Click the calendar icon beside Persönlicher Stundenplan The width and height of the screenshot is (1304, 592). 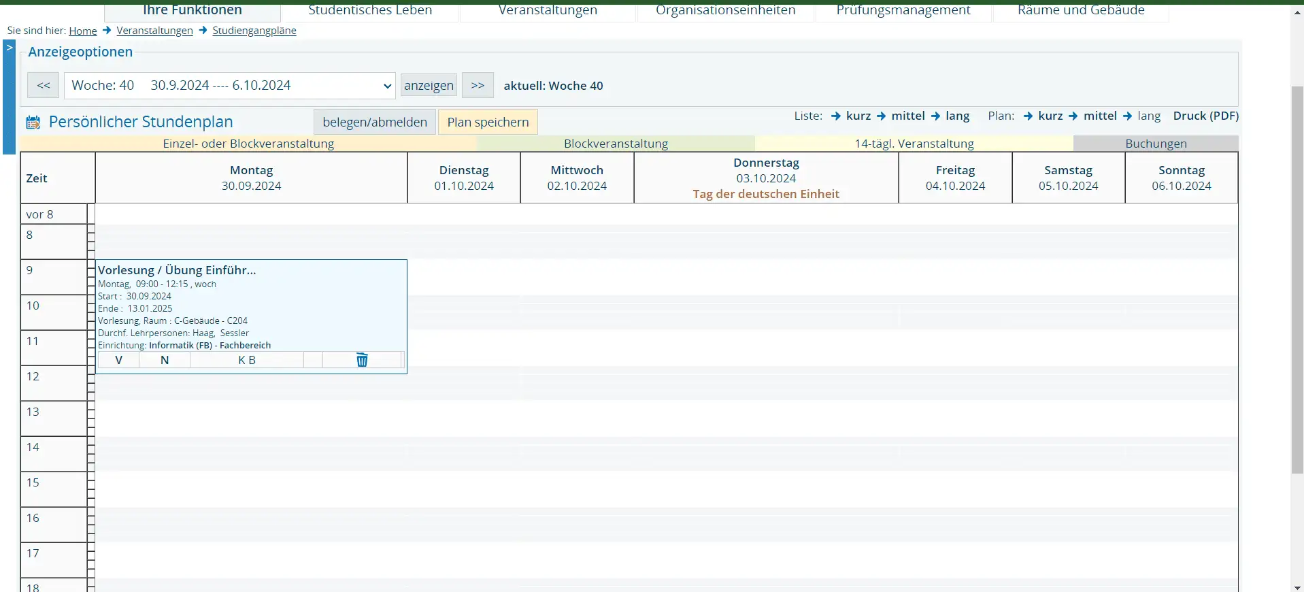tap(33, 122)
